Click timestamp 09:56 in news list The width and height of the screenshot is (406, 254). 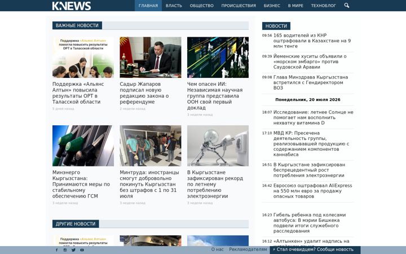(x=267, y=36)
